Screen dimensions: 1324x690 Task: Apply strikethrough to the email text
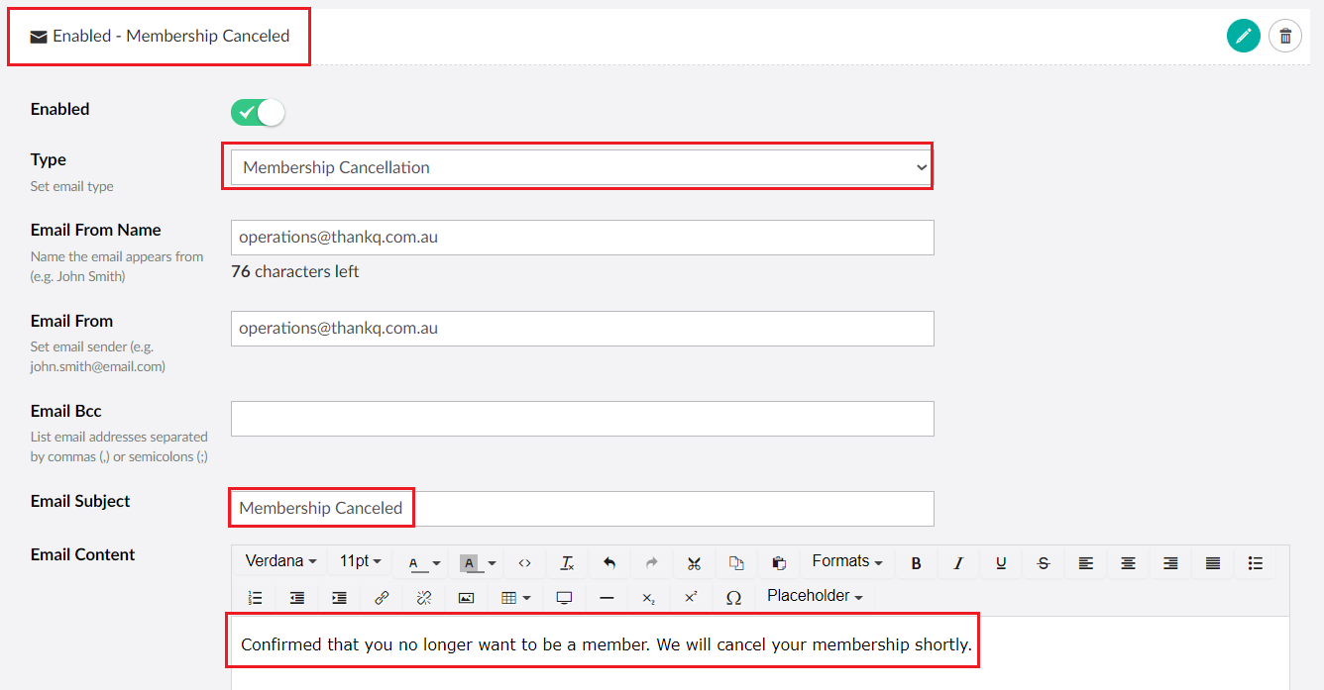1043,562
